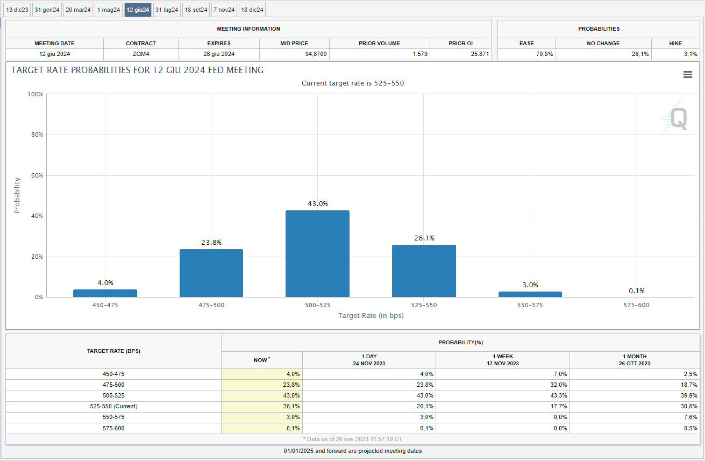Open the 18 set24 meeting tab
The image size is (705, 461).
click(196, 10)
